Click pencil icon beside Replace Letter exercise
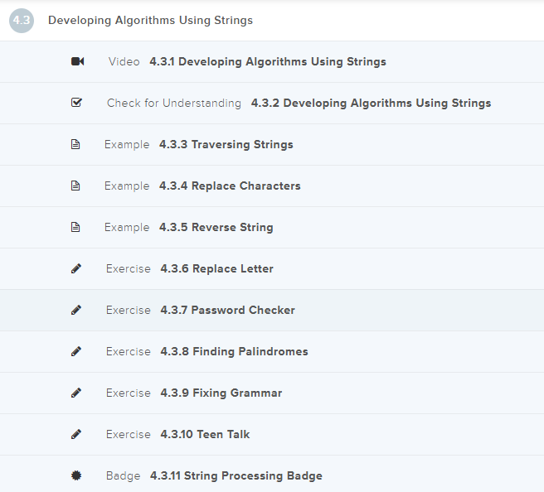This screenshot has height=492, width=544. tap(76, 268)
